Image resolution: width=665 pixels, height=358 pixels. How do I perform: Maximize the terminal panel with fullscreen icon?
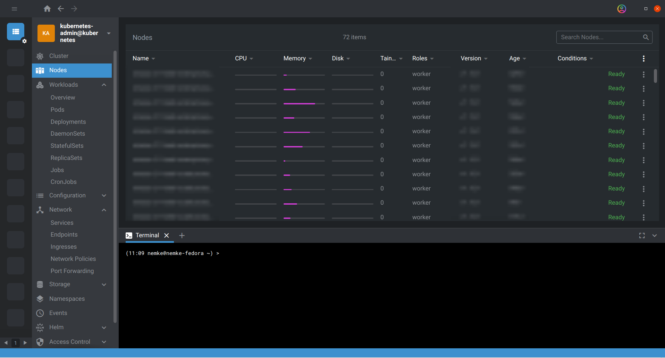642,236
